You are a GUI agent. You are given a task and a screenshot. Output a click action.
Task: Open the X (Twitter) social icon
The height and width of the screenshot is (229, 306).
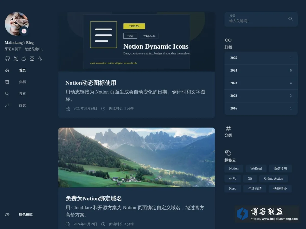[16, 59]
